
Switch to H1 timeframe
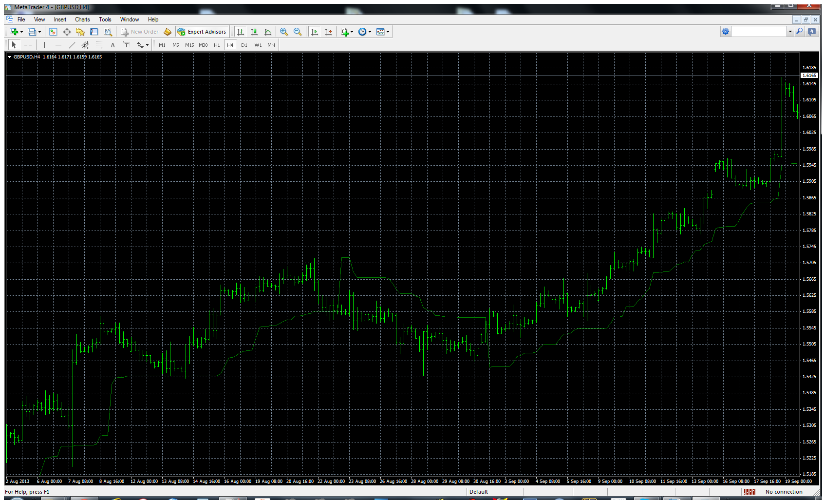pyautogui.click(x=217, y=45)
